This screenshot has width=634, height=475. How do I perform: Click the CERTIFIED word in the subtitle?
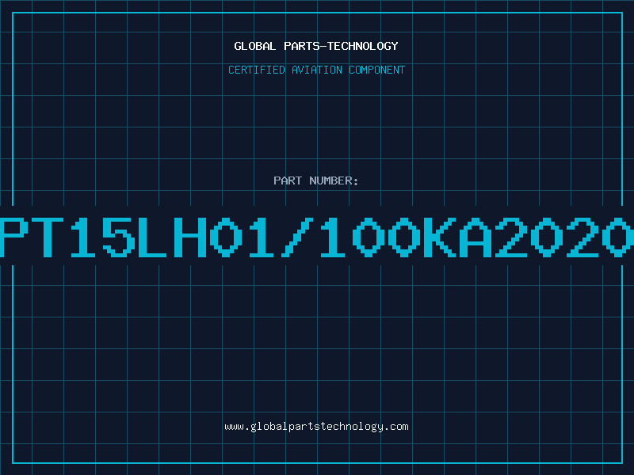257,70
